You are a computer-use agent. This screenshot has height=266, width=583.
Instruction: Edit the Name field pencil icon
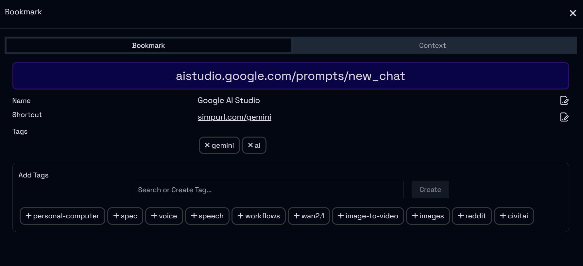coord(564,100)
